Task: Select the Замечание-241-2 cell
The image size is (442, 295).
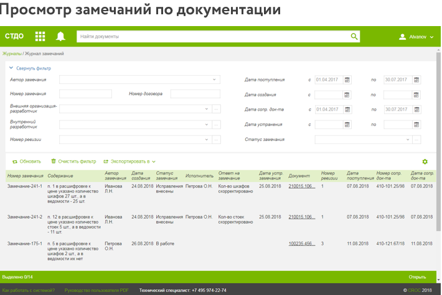Action: coord(25,217)
